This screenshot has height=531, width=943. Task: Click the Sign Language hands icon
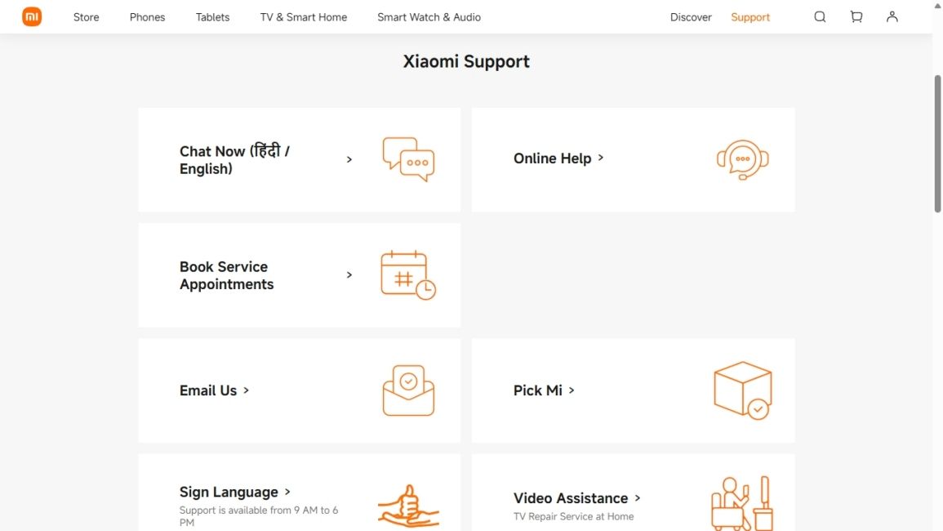(408, 506)
